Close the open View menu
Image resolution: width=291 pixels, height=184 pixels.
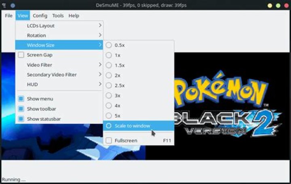23,16
